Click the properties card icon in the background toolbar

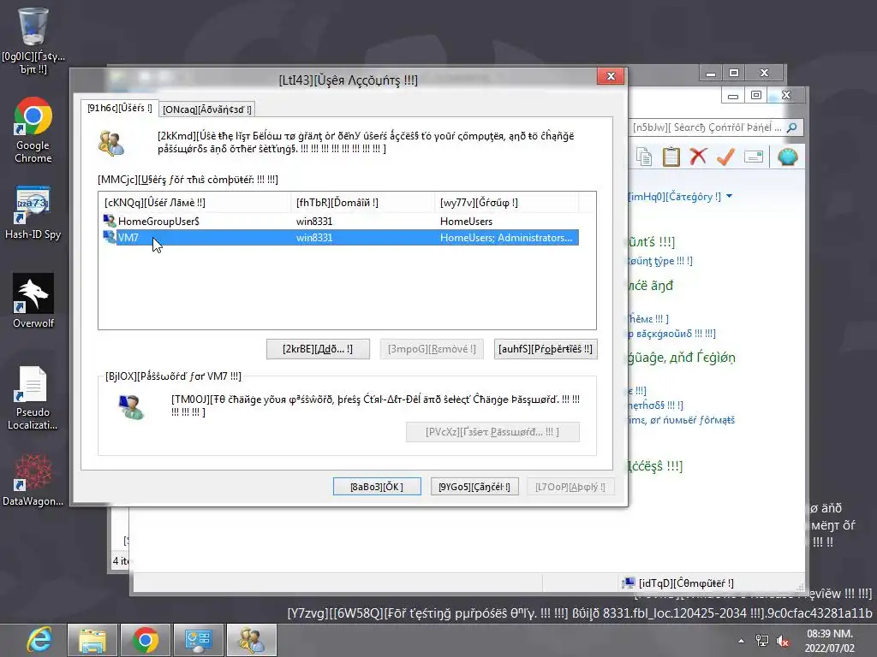tap(754, 157)
